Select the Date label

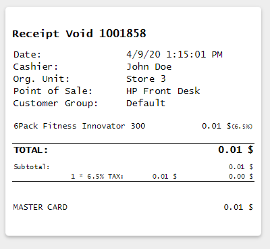[x=27, y=55]
